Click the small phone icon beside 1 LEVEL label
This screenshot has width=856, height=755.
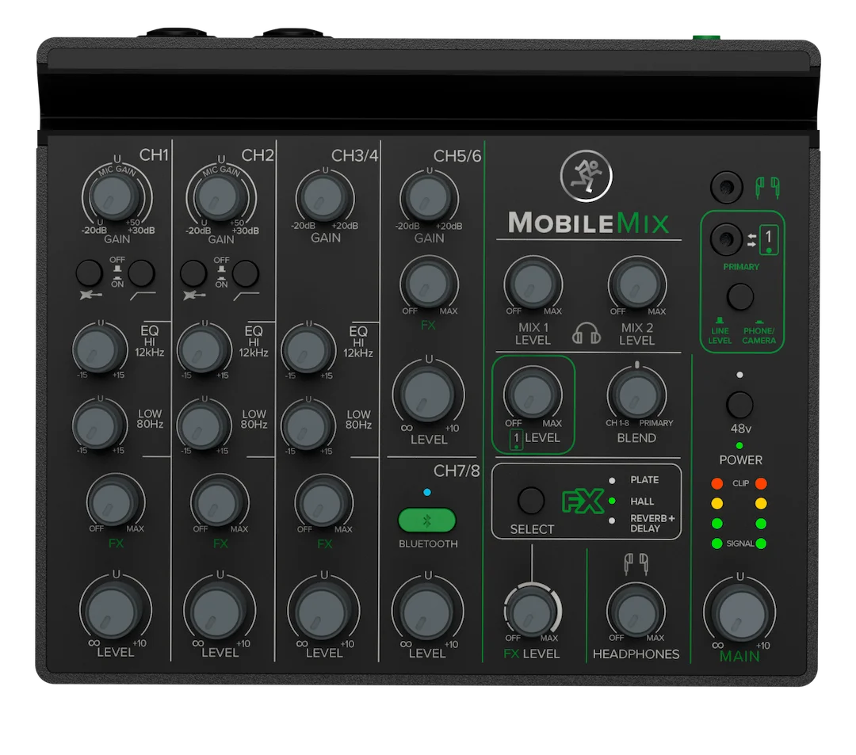[516, 439]
